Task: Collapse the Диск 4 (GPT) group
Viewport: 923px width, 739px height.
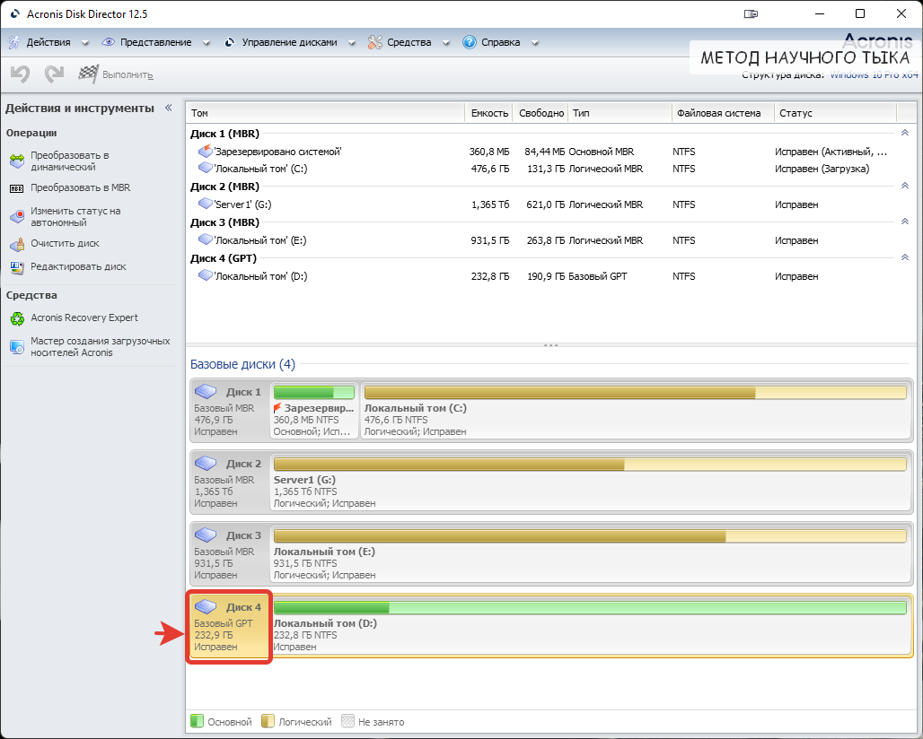Action: [x=905, y=257]
